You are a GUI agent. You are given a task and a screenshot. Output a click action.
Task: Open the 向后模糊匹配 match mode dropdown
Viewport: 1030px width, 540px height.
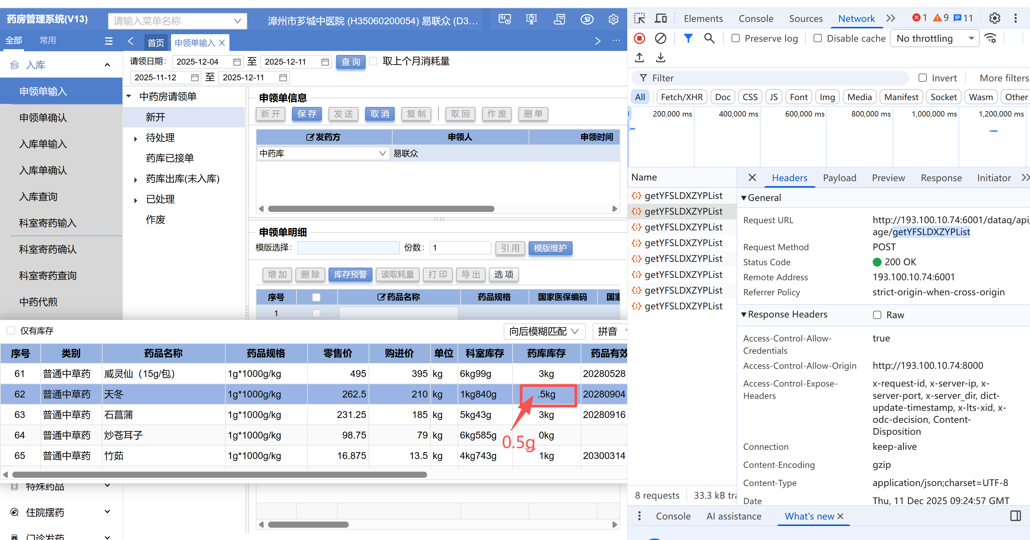(544, 332)
